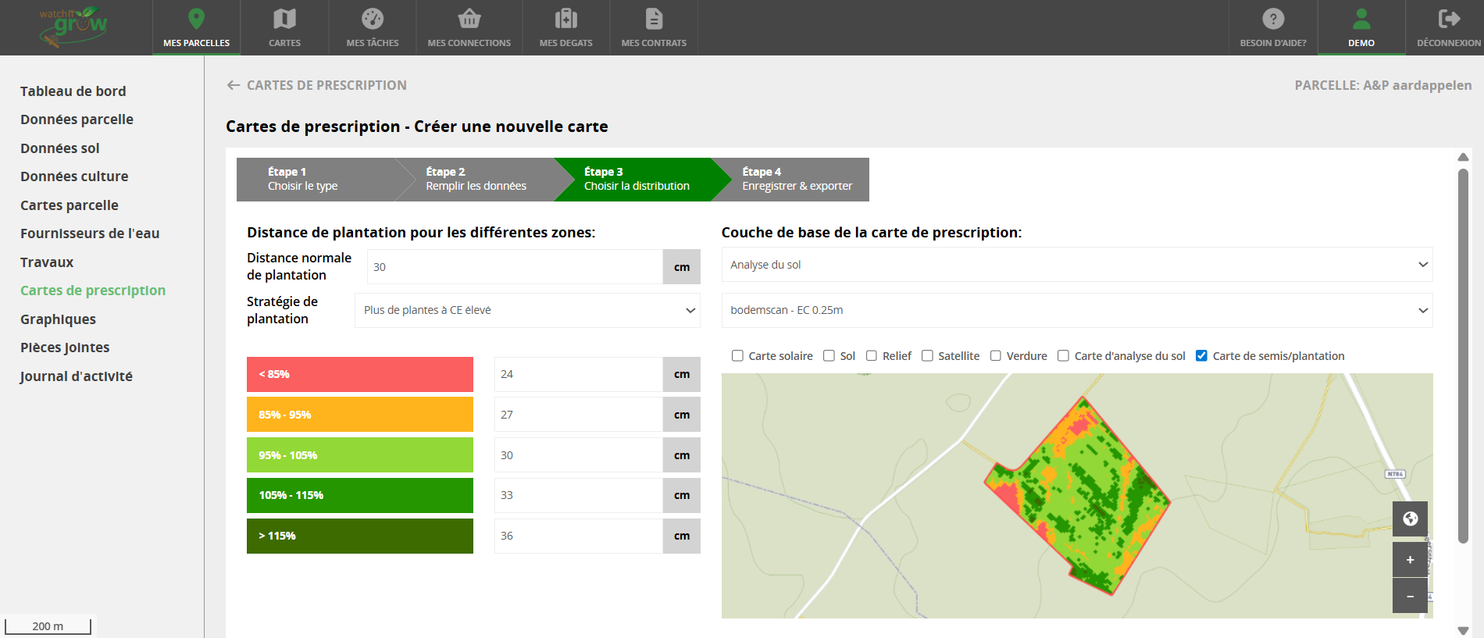Open the Stratégie de plantation dropdown
1484x638 pixels.
coord(527,310)
